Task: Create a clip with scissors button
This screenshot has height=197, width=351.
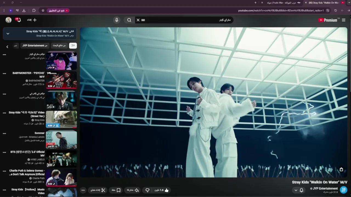Action: pos(98,190)
